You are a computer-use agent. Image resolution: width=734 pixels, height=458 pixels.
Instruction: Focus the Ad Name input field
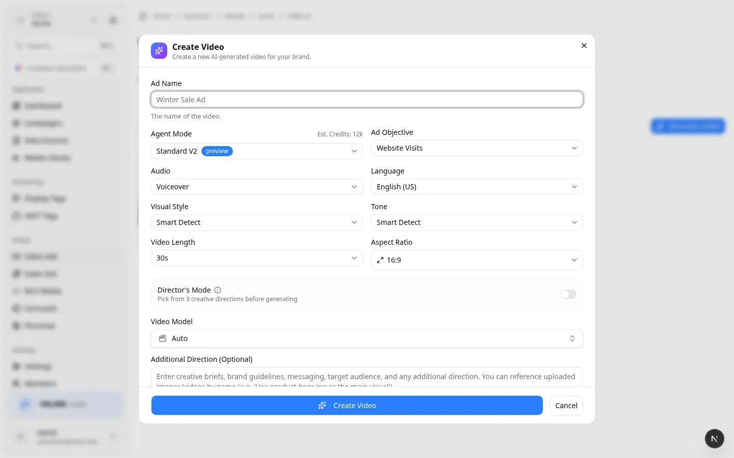tap(367, 100)
